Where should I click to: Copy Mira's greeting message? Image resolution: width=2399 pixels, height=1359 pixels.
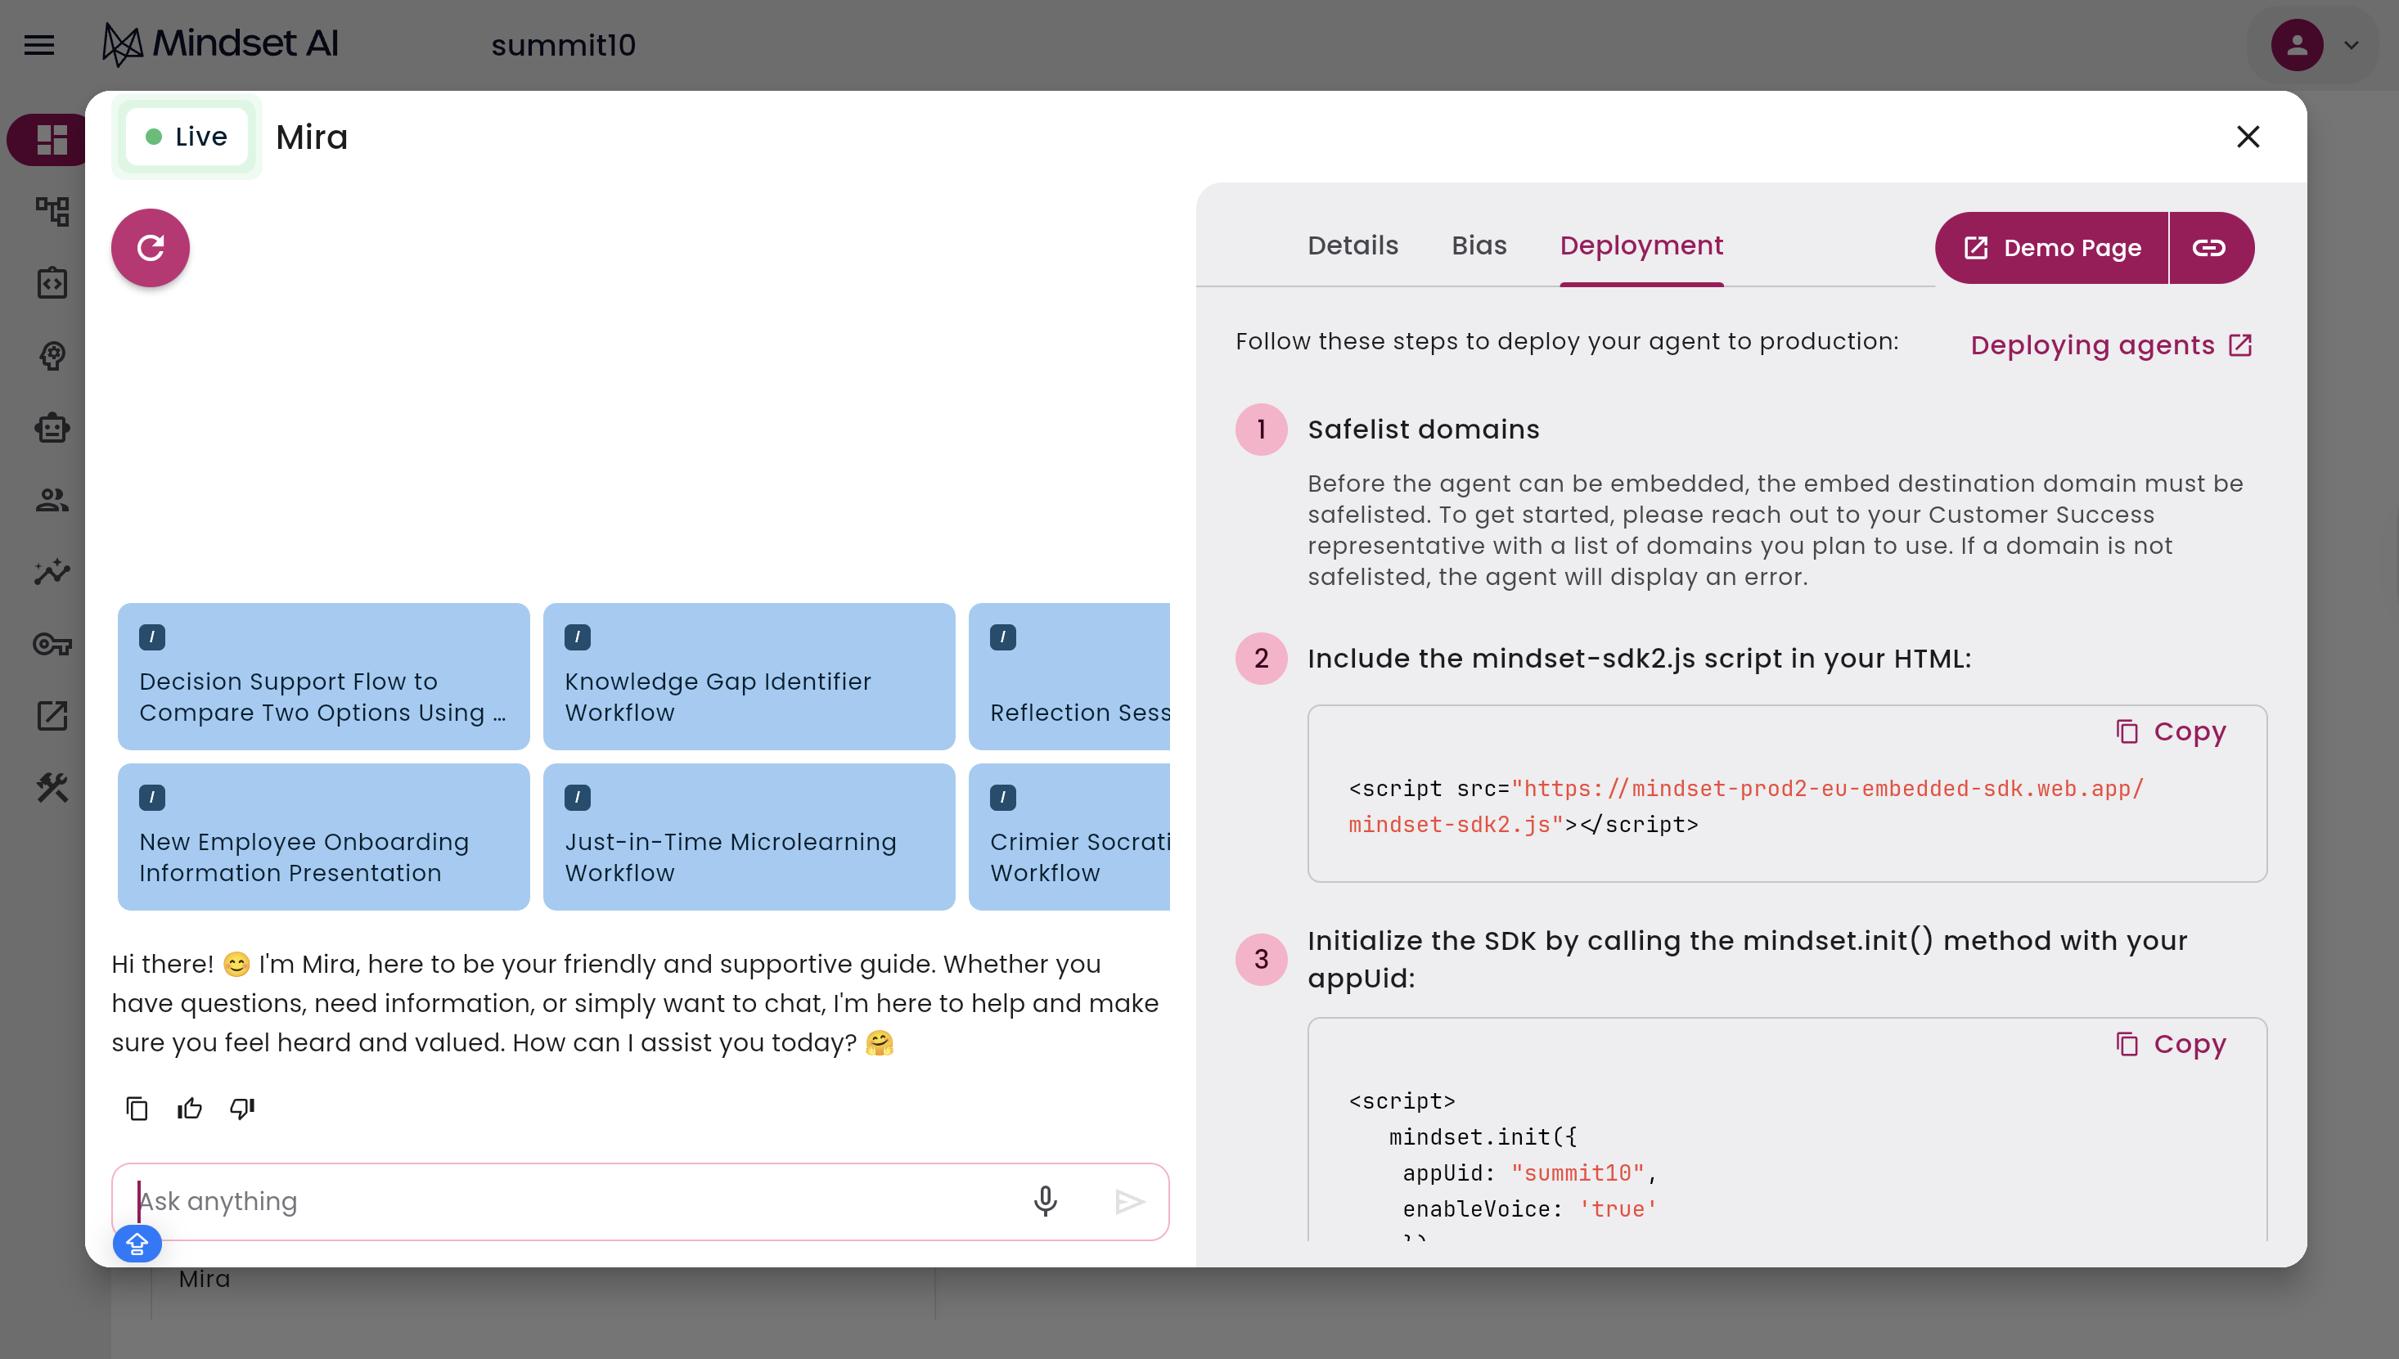(x=137, y=1109)
